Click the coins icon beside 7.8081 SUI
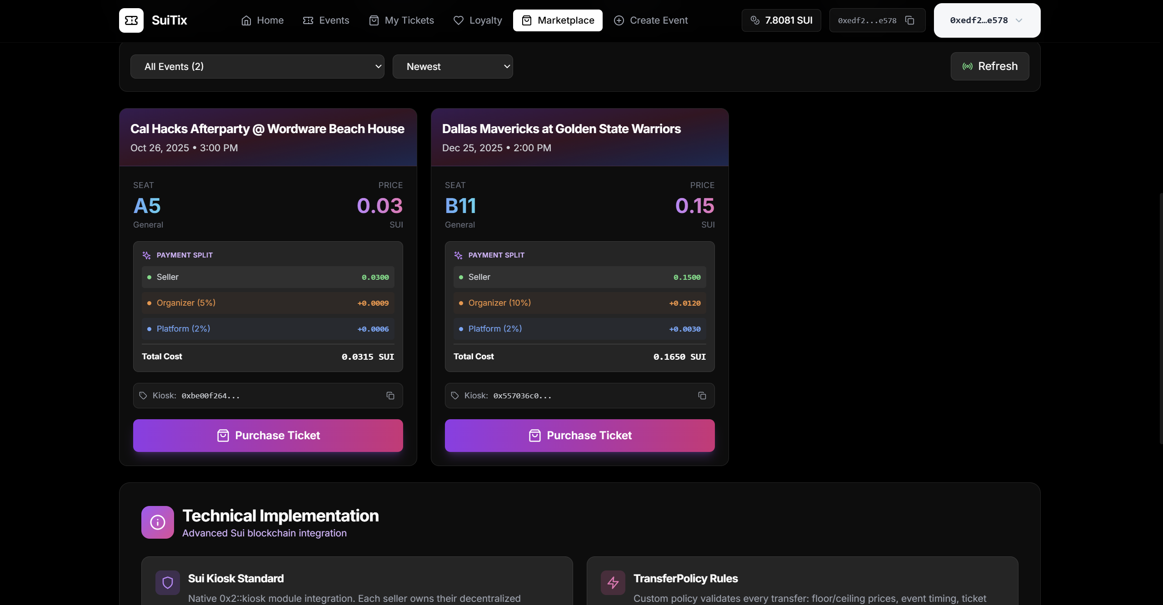Image resolution: width=1163 pixels, height=605 pixels. (x=755, y=20)
